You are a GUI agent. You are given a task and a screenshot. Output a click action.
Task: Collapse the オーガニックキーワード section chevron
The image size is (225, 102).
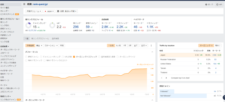click(x=152, y=100)
